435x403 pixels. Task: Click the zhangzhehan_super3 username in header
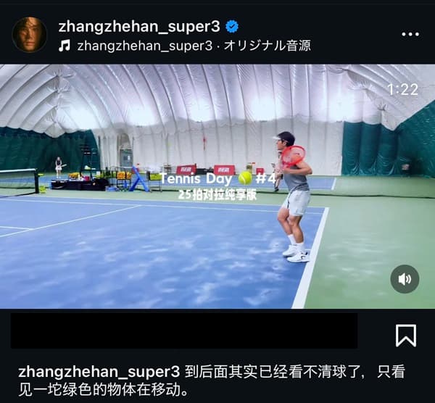tap(139, 27)
